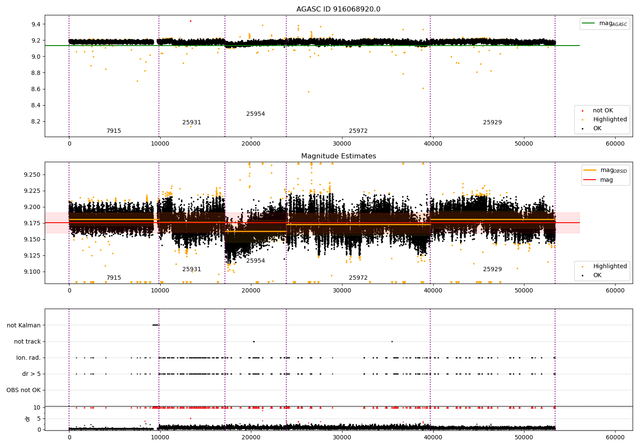Click the 7915 label in Magnitude Estimates plot

(114, 278)
